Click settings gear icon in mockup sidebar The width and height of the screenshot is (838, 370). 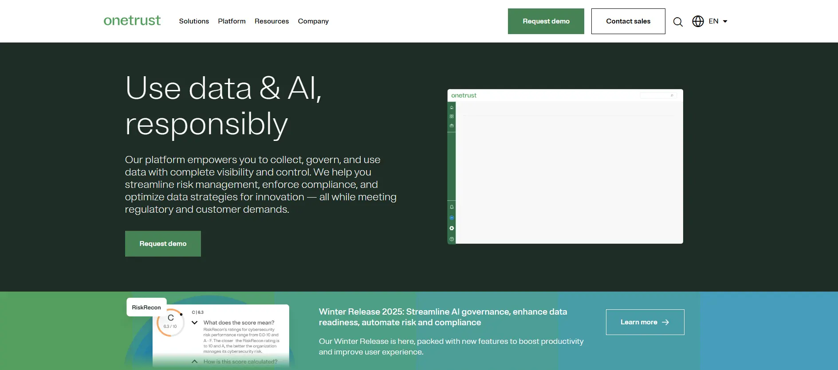point(452,228)
